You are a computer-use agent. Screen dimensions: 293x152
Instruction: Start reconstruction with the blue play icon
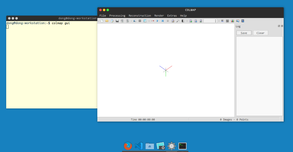tap(158, 21)
